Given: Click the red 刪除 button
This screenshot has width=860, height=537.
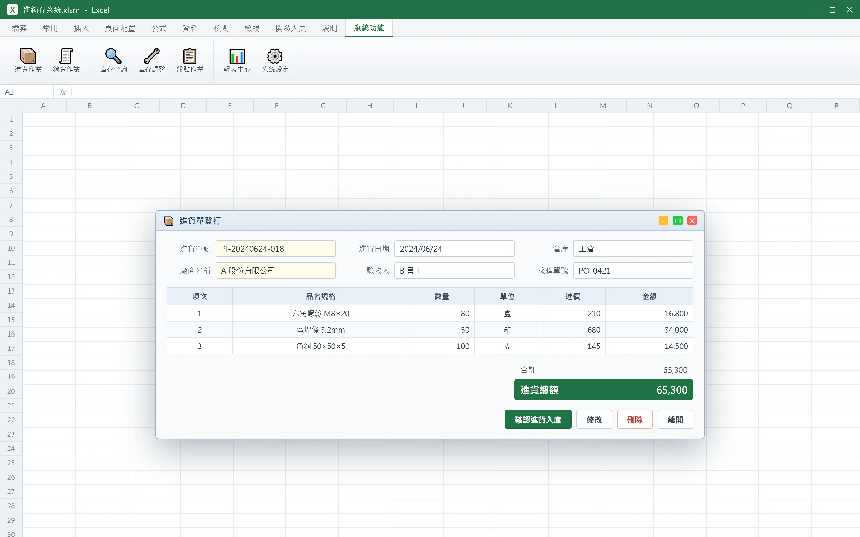Looking at the screenshot, I should (635, 419).
